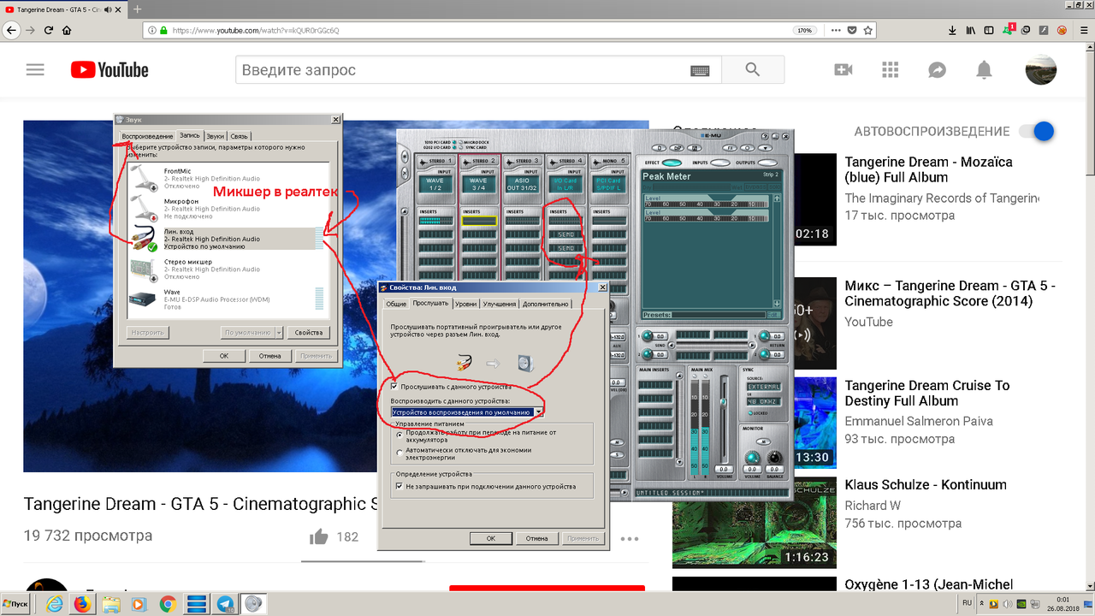Open the YouTube notifications bell
Screen dimensions: 1095x616
[x=985, y=70]
